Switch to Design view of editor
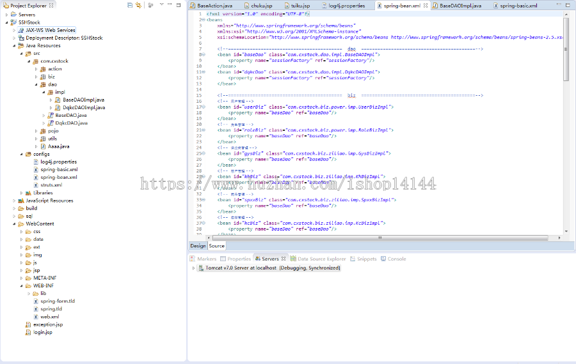 [x=198, y=246]
